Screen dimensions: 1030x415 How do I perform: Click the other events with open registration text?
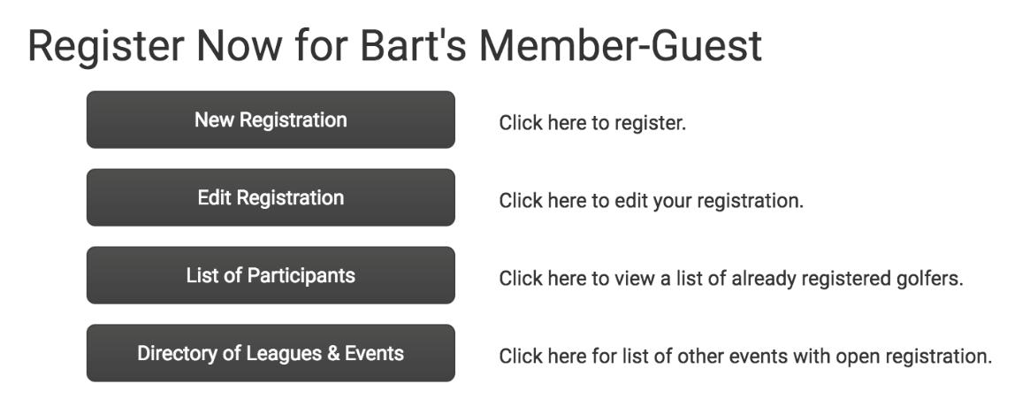coord(745,357)
